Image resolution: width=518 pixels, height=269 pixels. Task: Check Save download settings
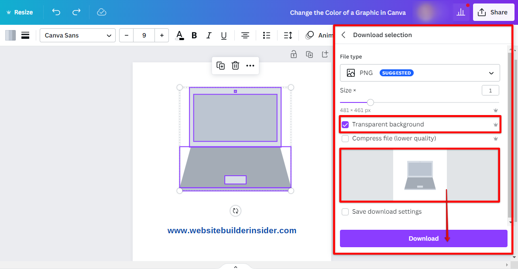(345, 212)
